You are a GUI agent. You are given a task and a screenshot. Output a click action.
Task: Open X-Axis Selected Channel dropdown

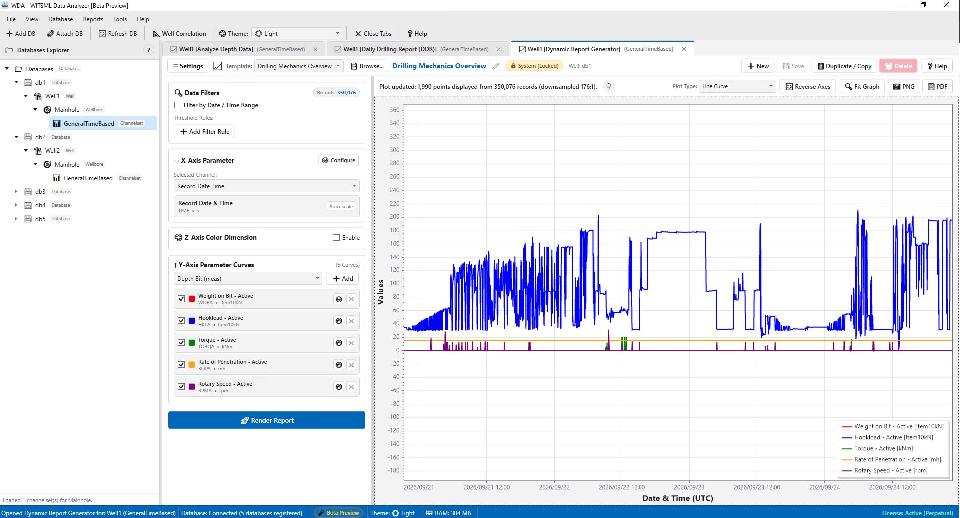coord(267,186)
